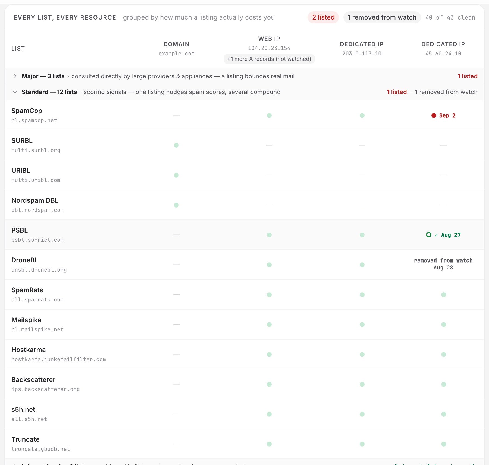The image size is (489, 465).
Task: Click DroneBL 'removed from watch' Aug 28 cell
Action: pos(443,264)
